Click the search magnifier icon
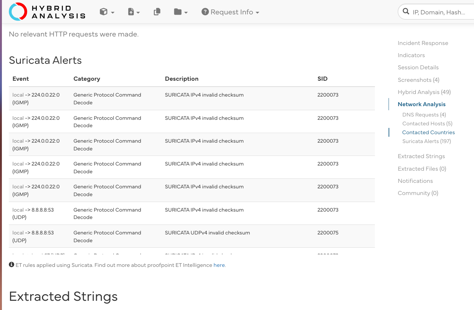This screenshot has width=474, height=310. point(406,12)
